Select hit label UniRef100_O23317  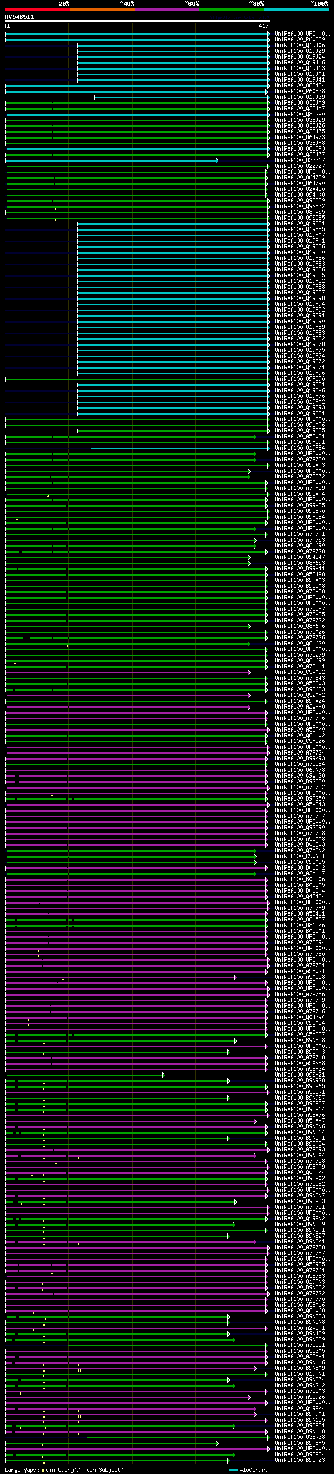click(300, 161)
